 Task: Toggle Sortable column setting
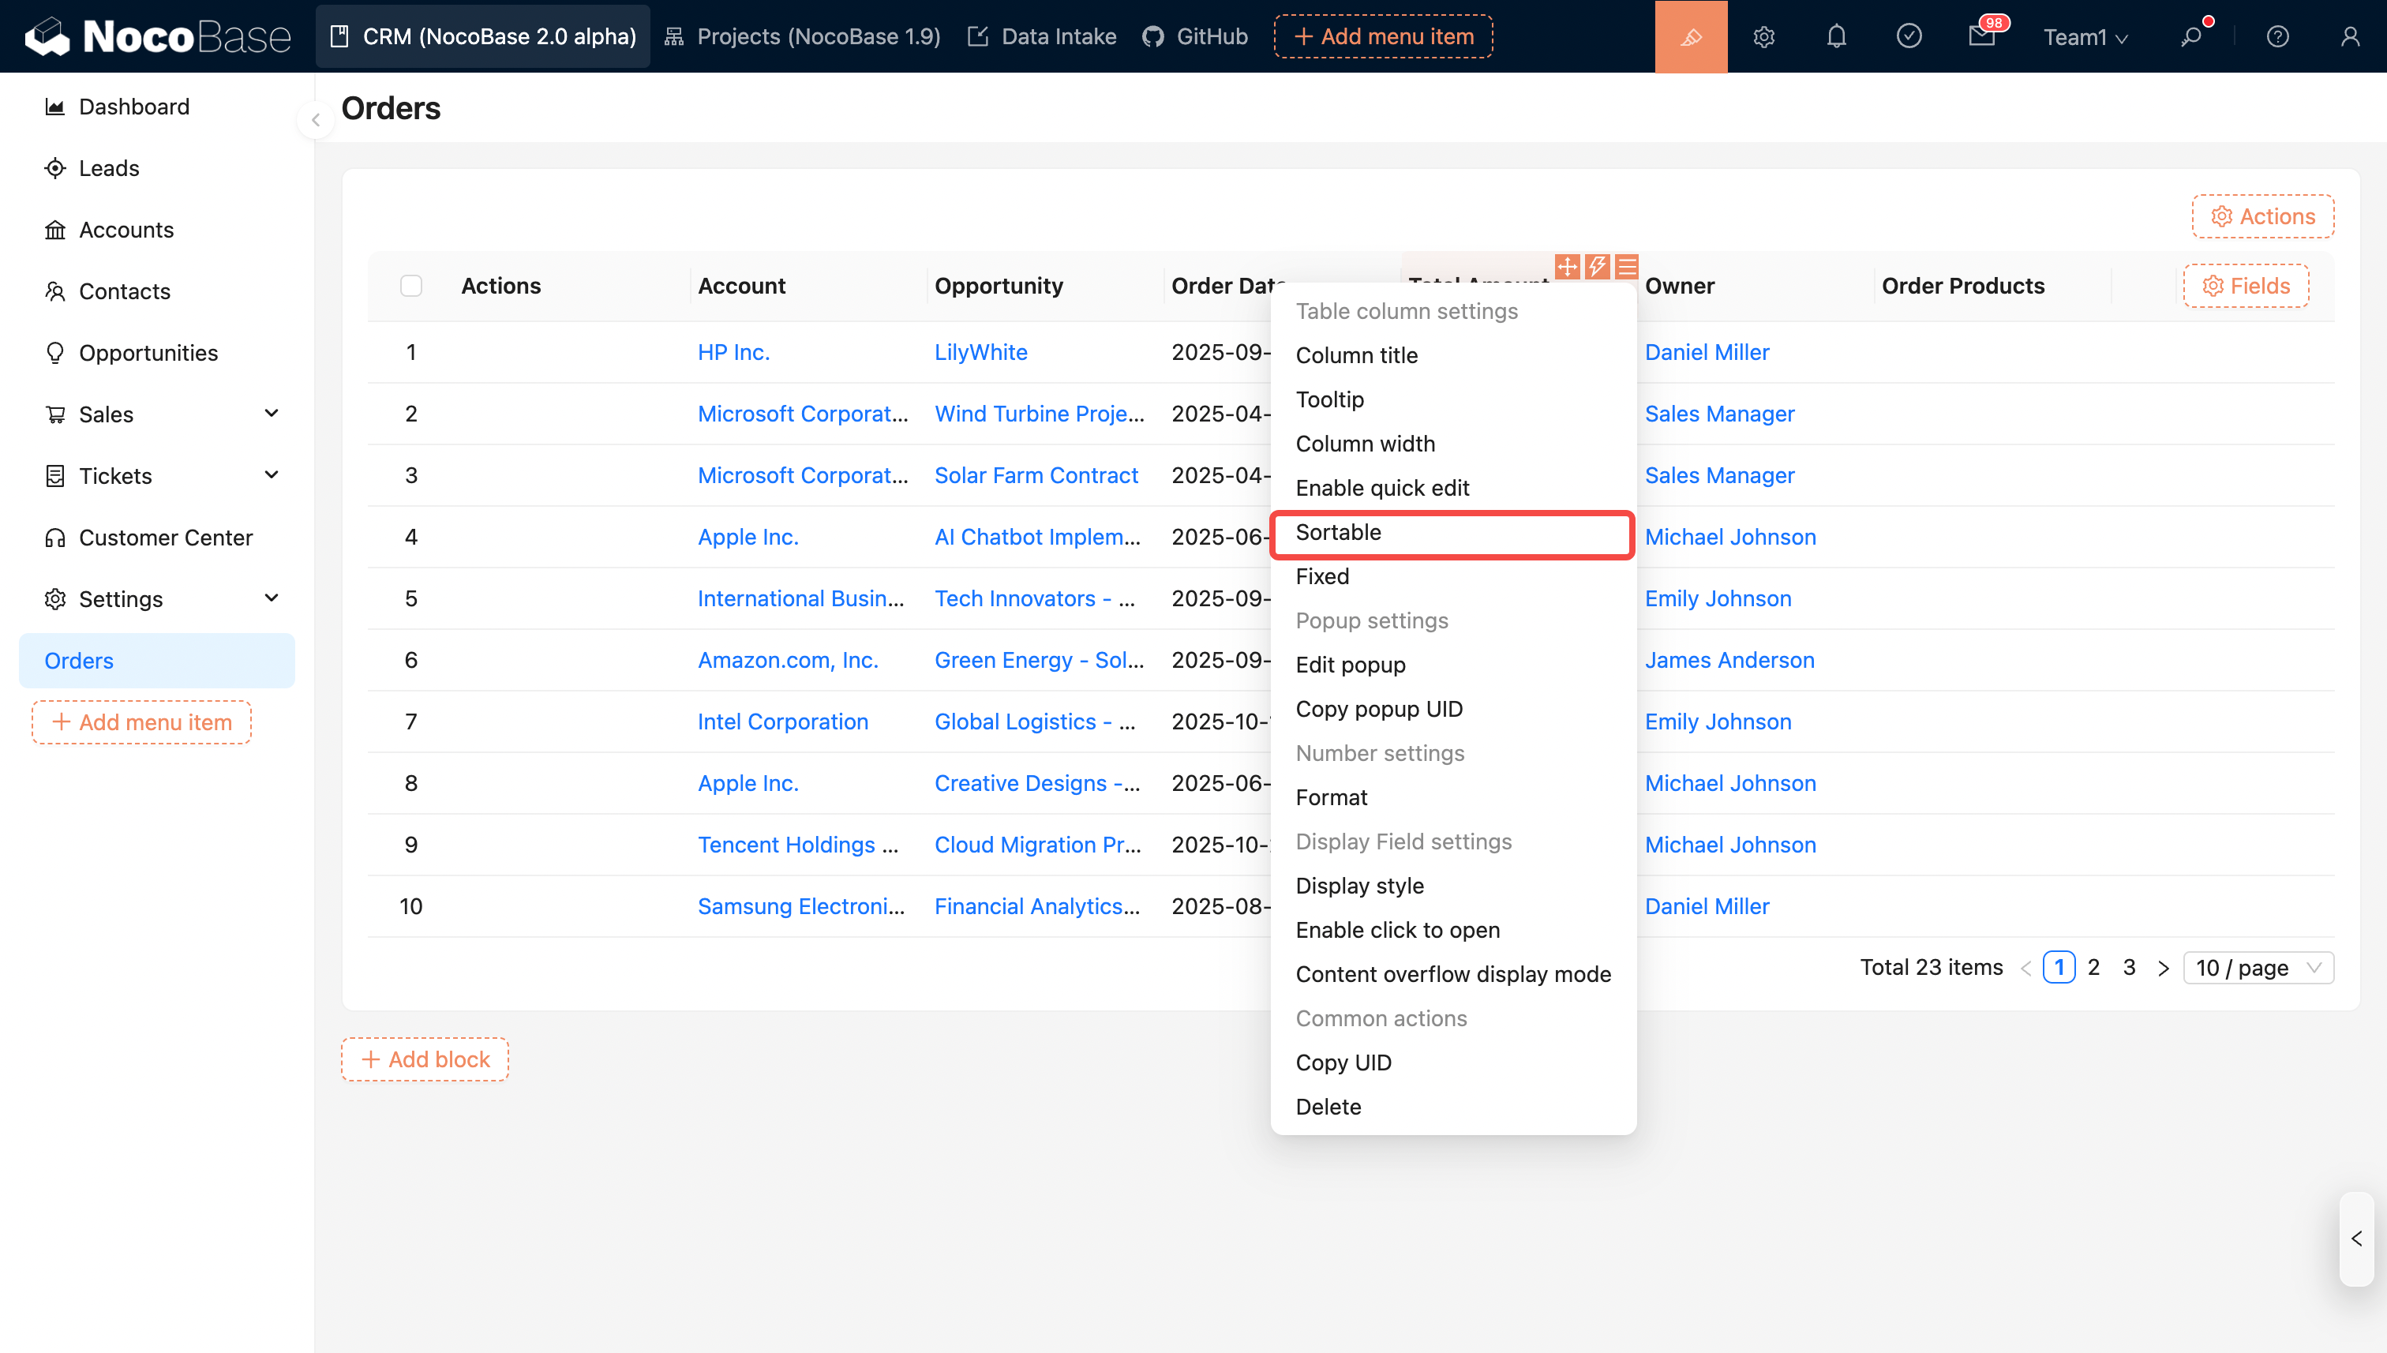pyautogui.click(x=1452, y=533)
